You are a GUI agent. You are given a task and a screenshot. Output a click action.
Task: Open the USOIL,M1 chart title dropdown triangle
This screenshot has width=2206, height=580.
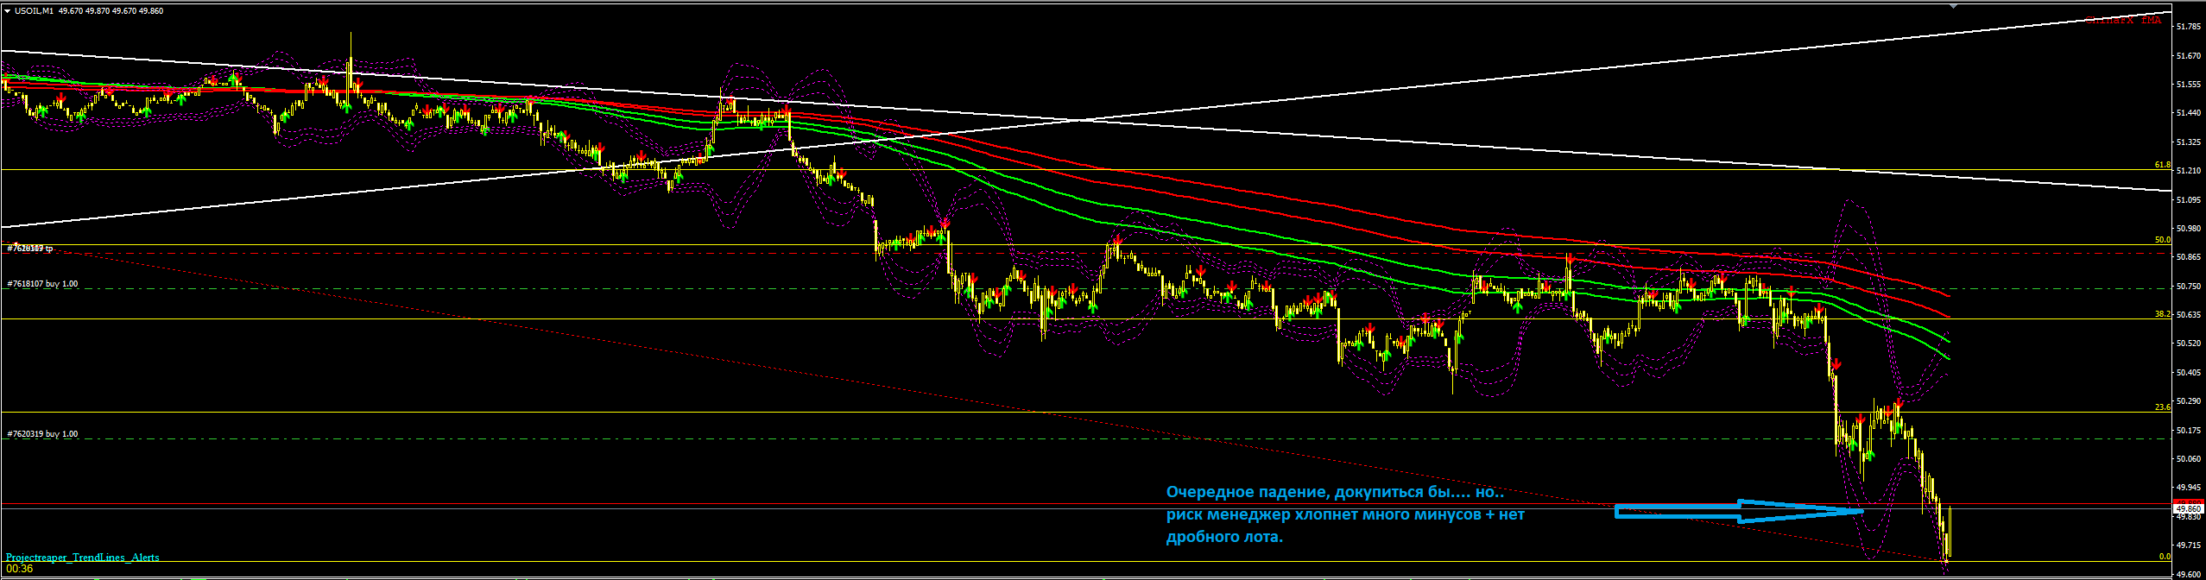click(7, 11)
